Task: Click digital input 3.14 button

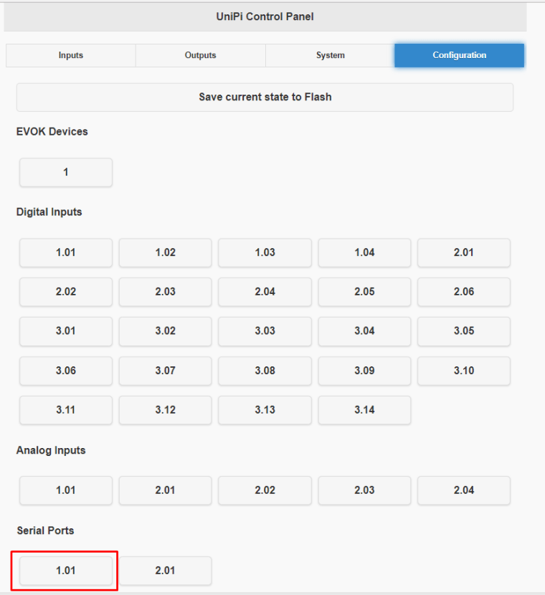Action: (364, 410)
